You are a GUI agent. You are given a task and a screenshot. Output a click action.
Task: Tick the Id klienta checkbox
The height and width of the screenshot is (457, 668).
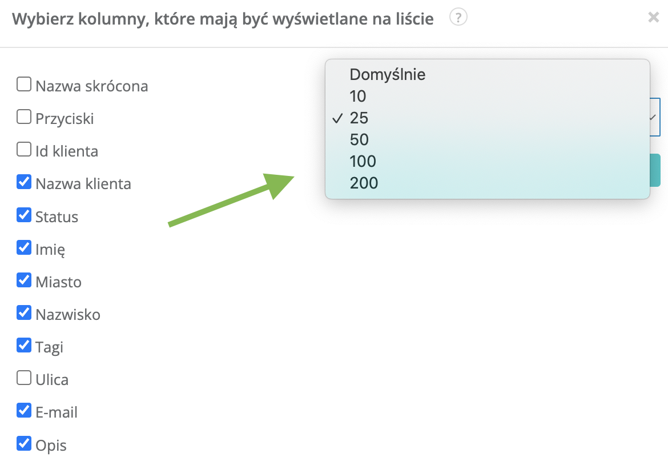click(24, 150)
